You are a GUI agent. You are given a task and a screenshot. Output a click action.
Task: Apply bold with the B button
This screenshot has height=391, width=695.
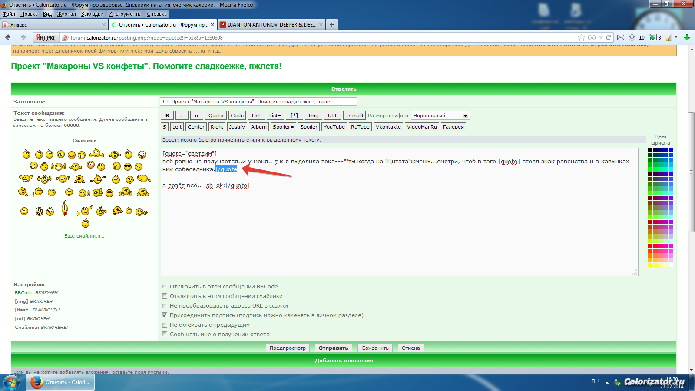(167, 116)
